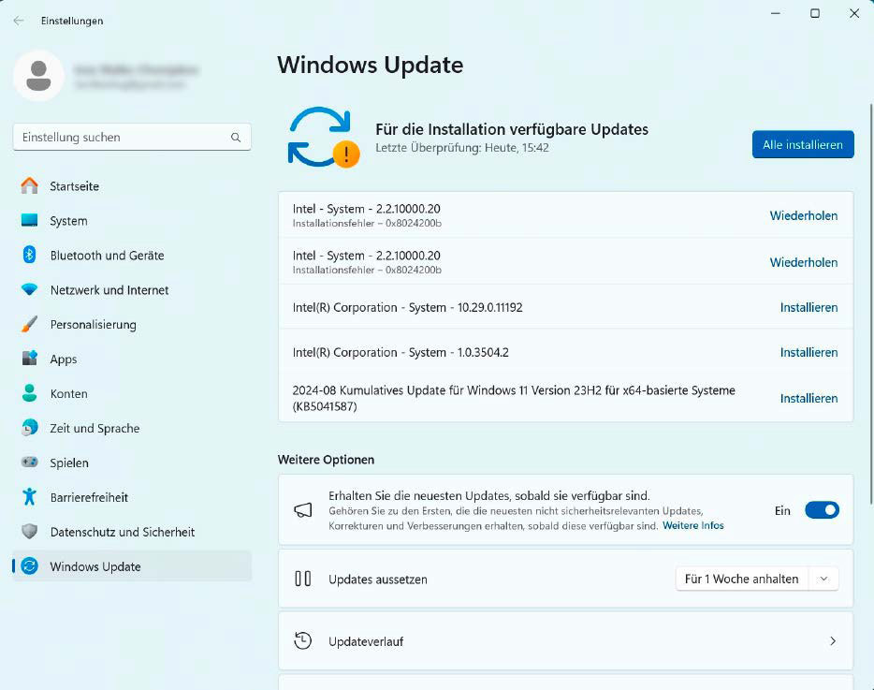Open Bluetooth und Geräte settings

(107, 256)
